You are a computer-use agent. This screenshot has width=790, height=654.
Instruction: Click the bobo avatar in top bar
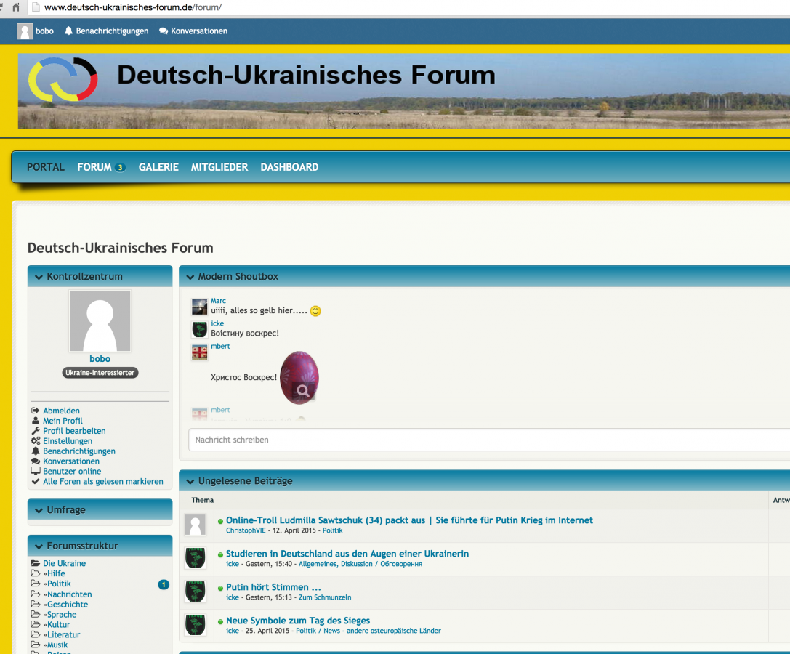(25, 31)
